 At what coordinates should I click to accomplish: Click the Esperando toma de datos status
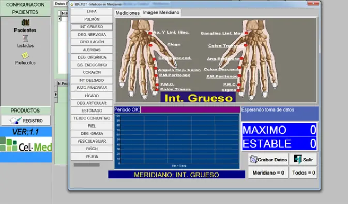[280, 114]
